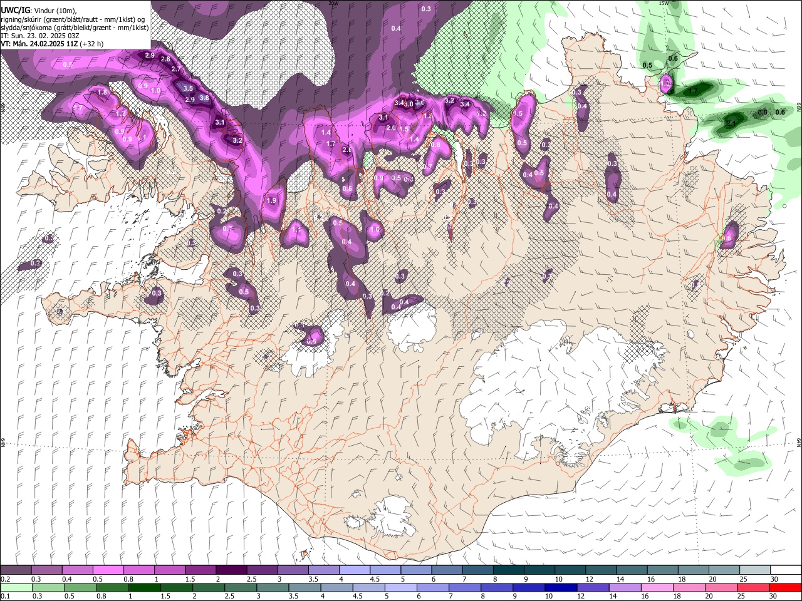Click the 0.2 label on the upper legend

6,579
